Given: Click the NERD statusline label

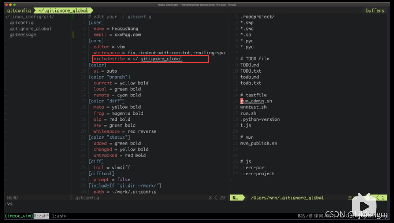Looking at the screenshot, I should pos(12,198).
